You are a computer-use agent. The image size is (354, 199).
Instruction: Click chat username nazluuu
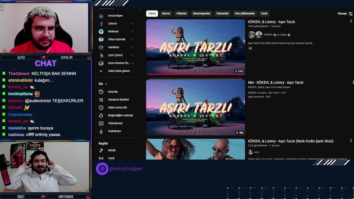tap(16, 135)
